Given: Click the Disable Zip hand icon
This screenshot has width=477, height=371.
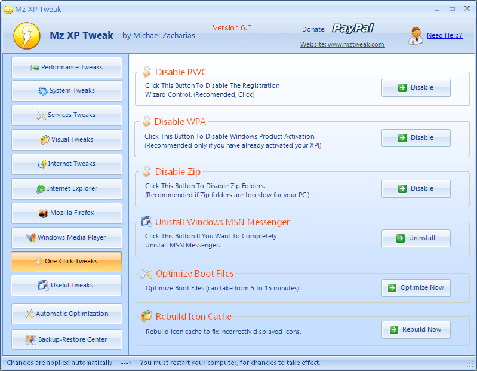Looking at the screenshot, I should (x=147, y=171).
